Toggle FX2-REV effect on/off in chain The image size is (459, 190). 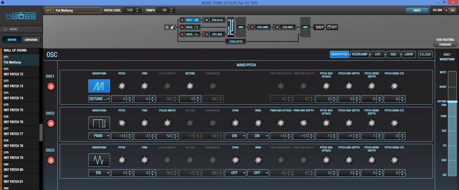click(277, 27)
